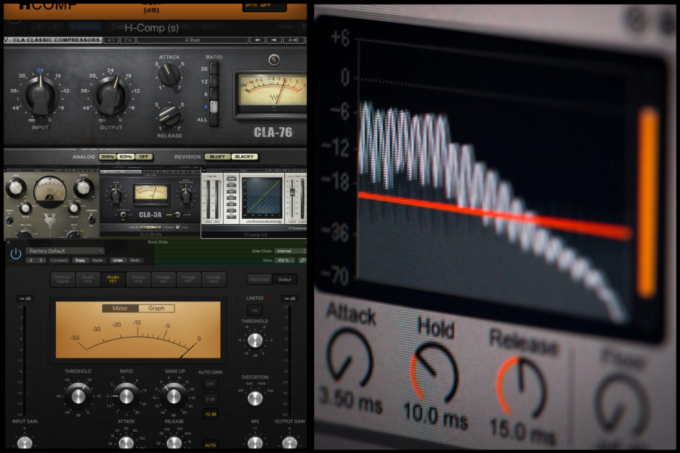Select the Vintage FET compressor model
The width and height of the screenshot is (680, 453).
coord(189,279)
